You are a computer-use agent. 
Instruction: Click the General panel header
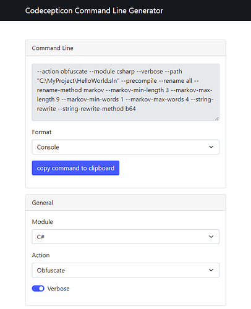click(x=125, y=203)
